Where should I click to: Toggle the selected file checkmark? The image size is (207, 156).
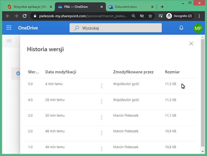pyautogui.click(x=18, y=73)
